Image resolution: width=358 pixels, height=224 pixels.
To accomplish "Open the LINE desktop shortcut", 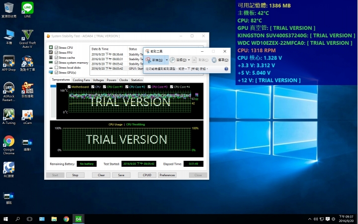I will click(27, 10).
